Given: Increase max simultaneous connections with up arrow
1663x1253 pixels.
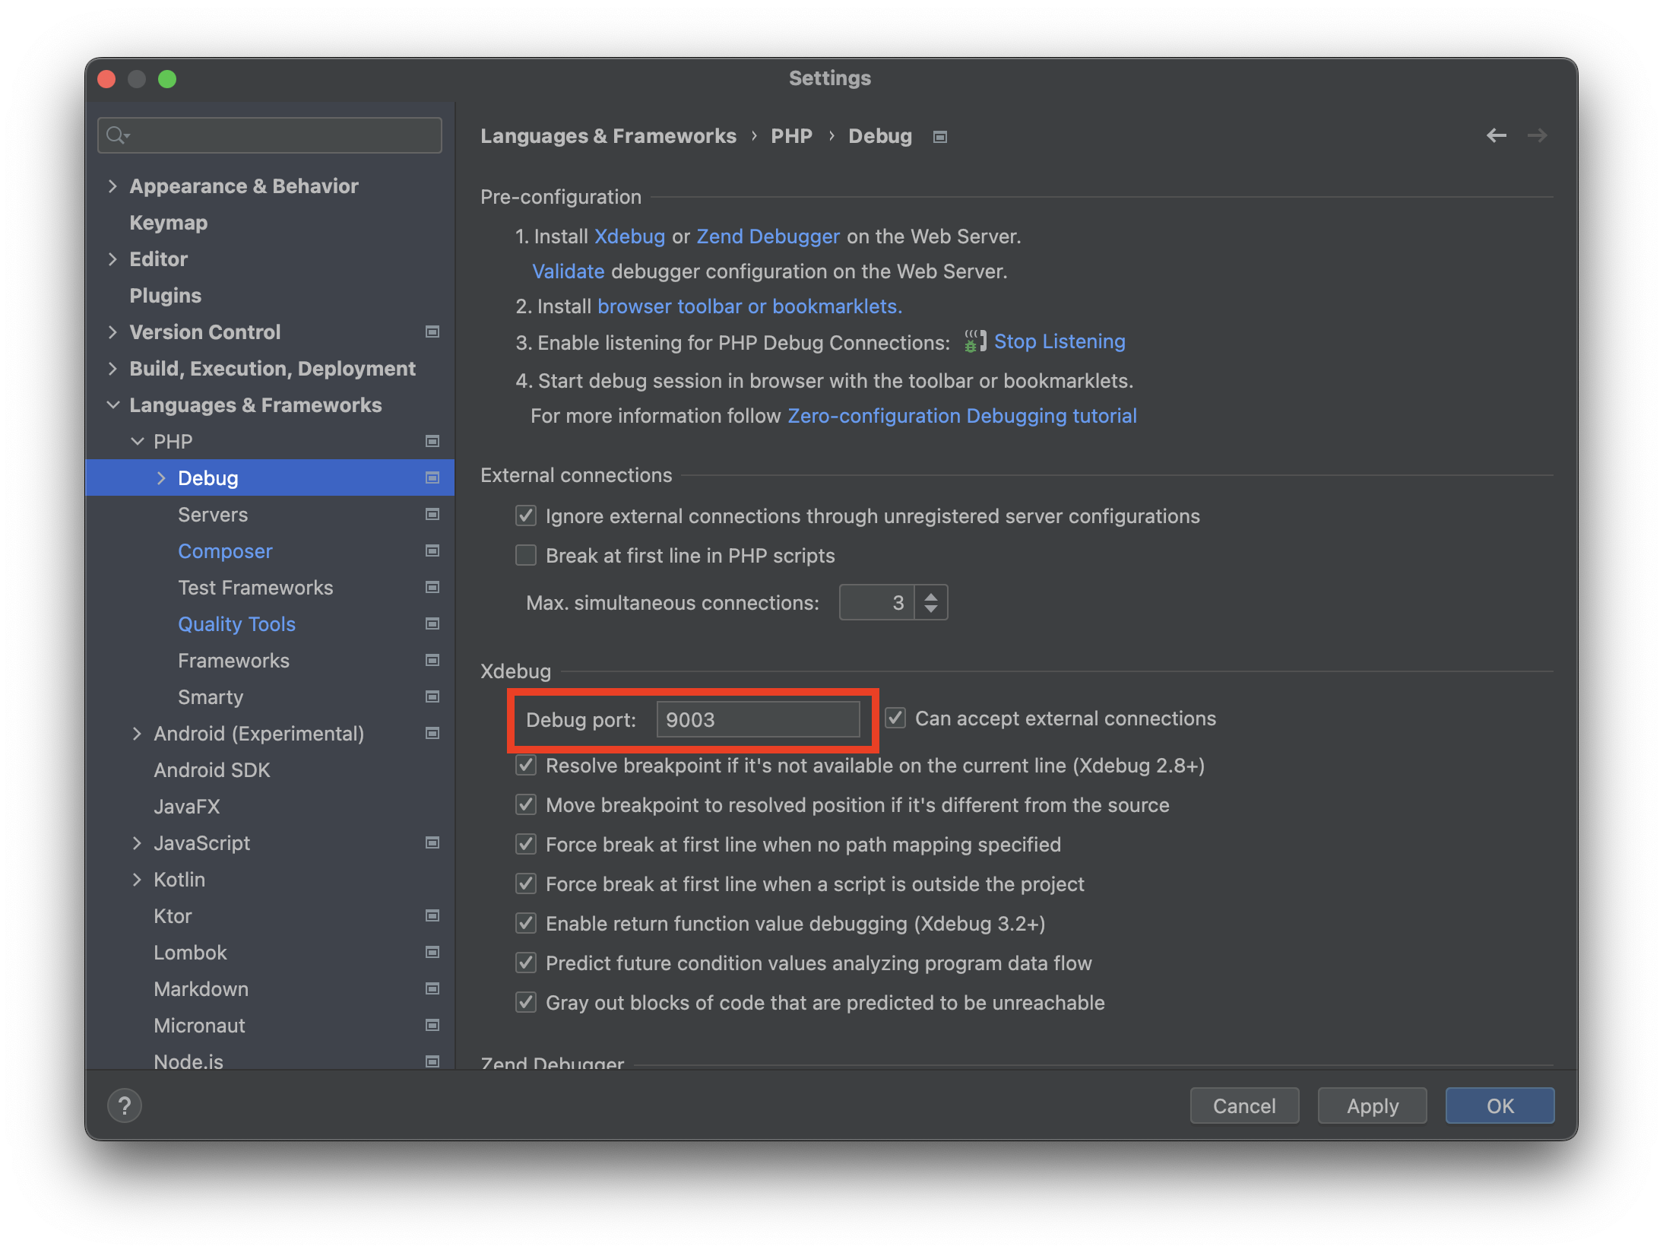Looking at the screenshot, I should tap(931, 595).
